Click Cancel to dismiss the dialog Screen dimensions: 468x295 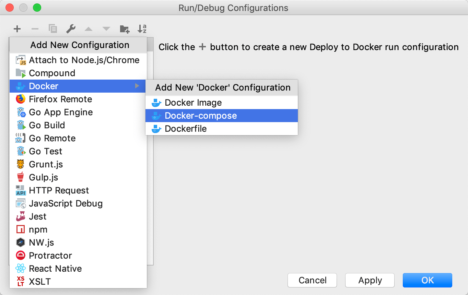[312, 280]
